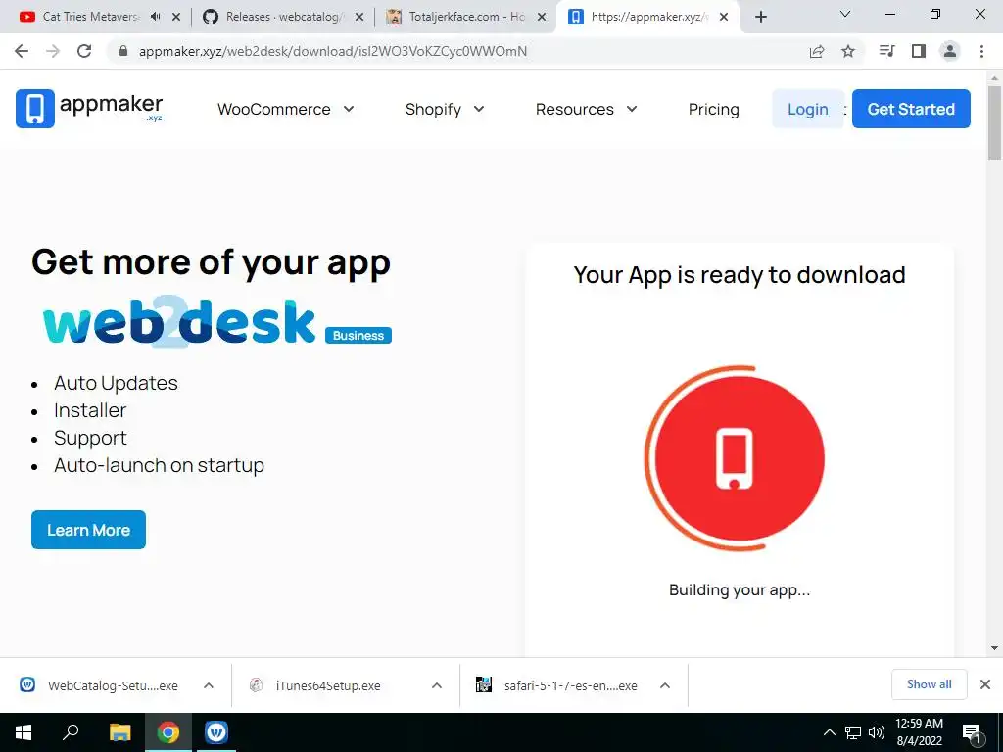This screenshot has height=752, width=1003.
Task: Click the appmaker logo
Action: [89, 108]
